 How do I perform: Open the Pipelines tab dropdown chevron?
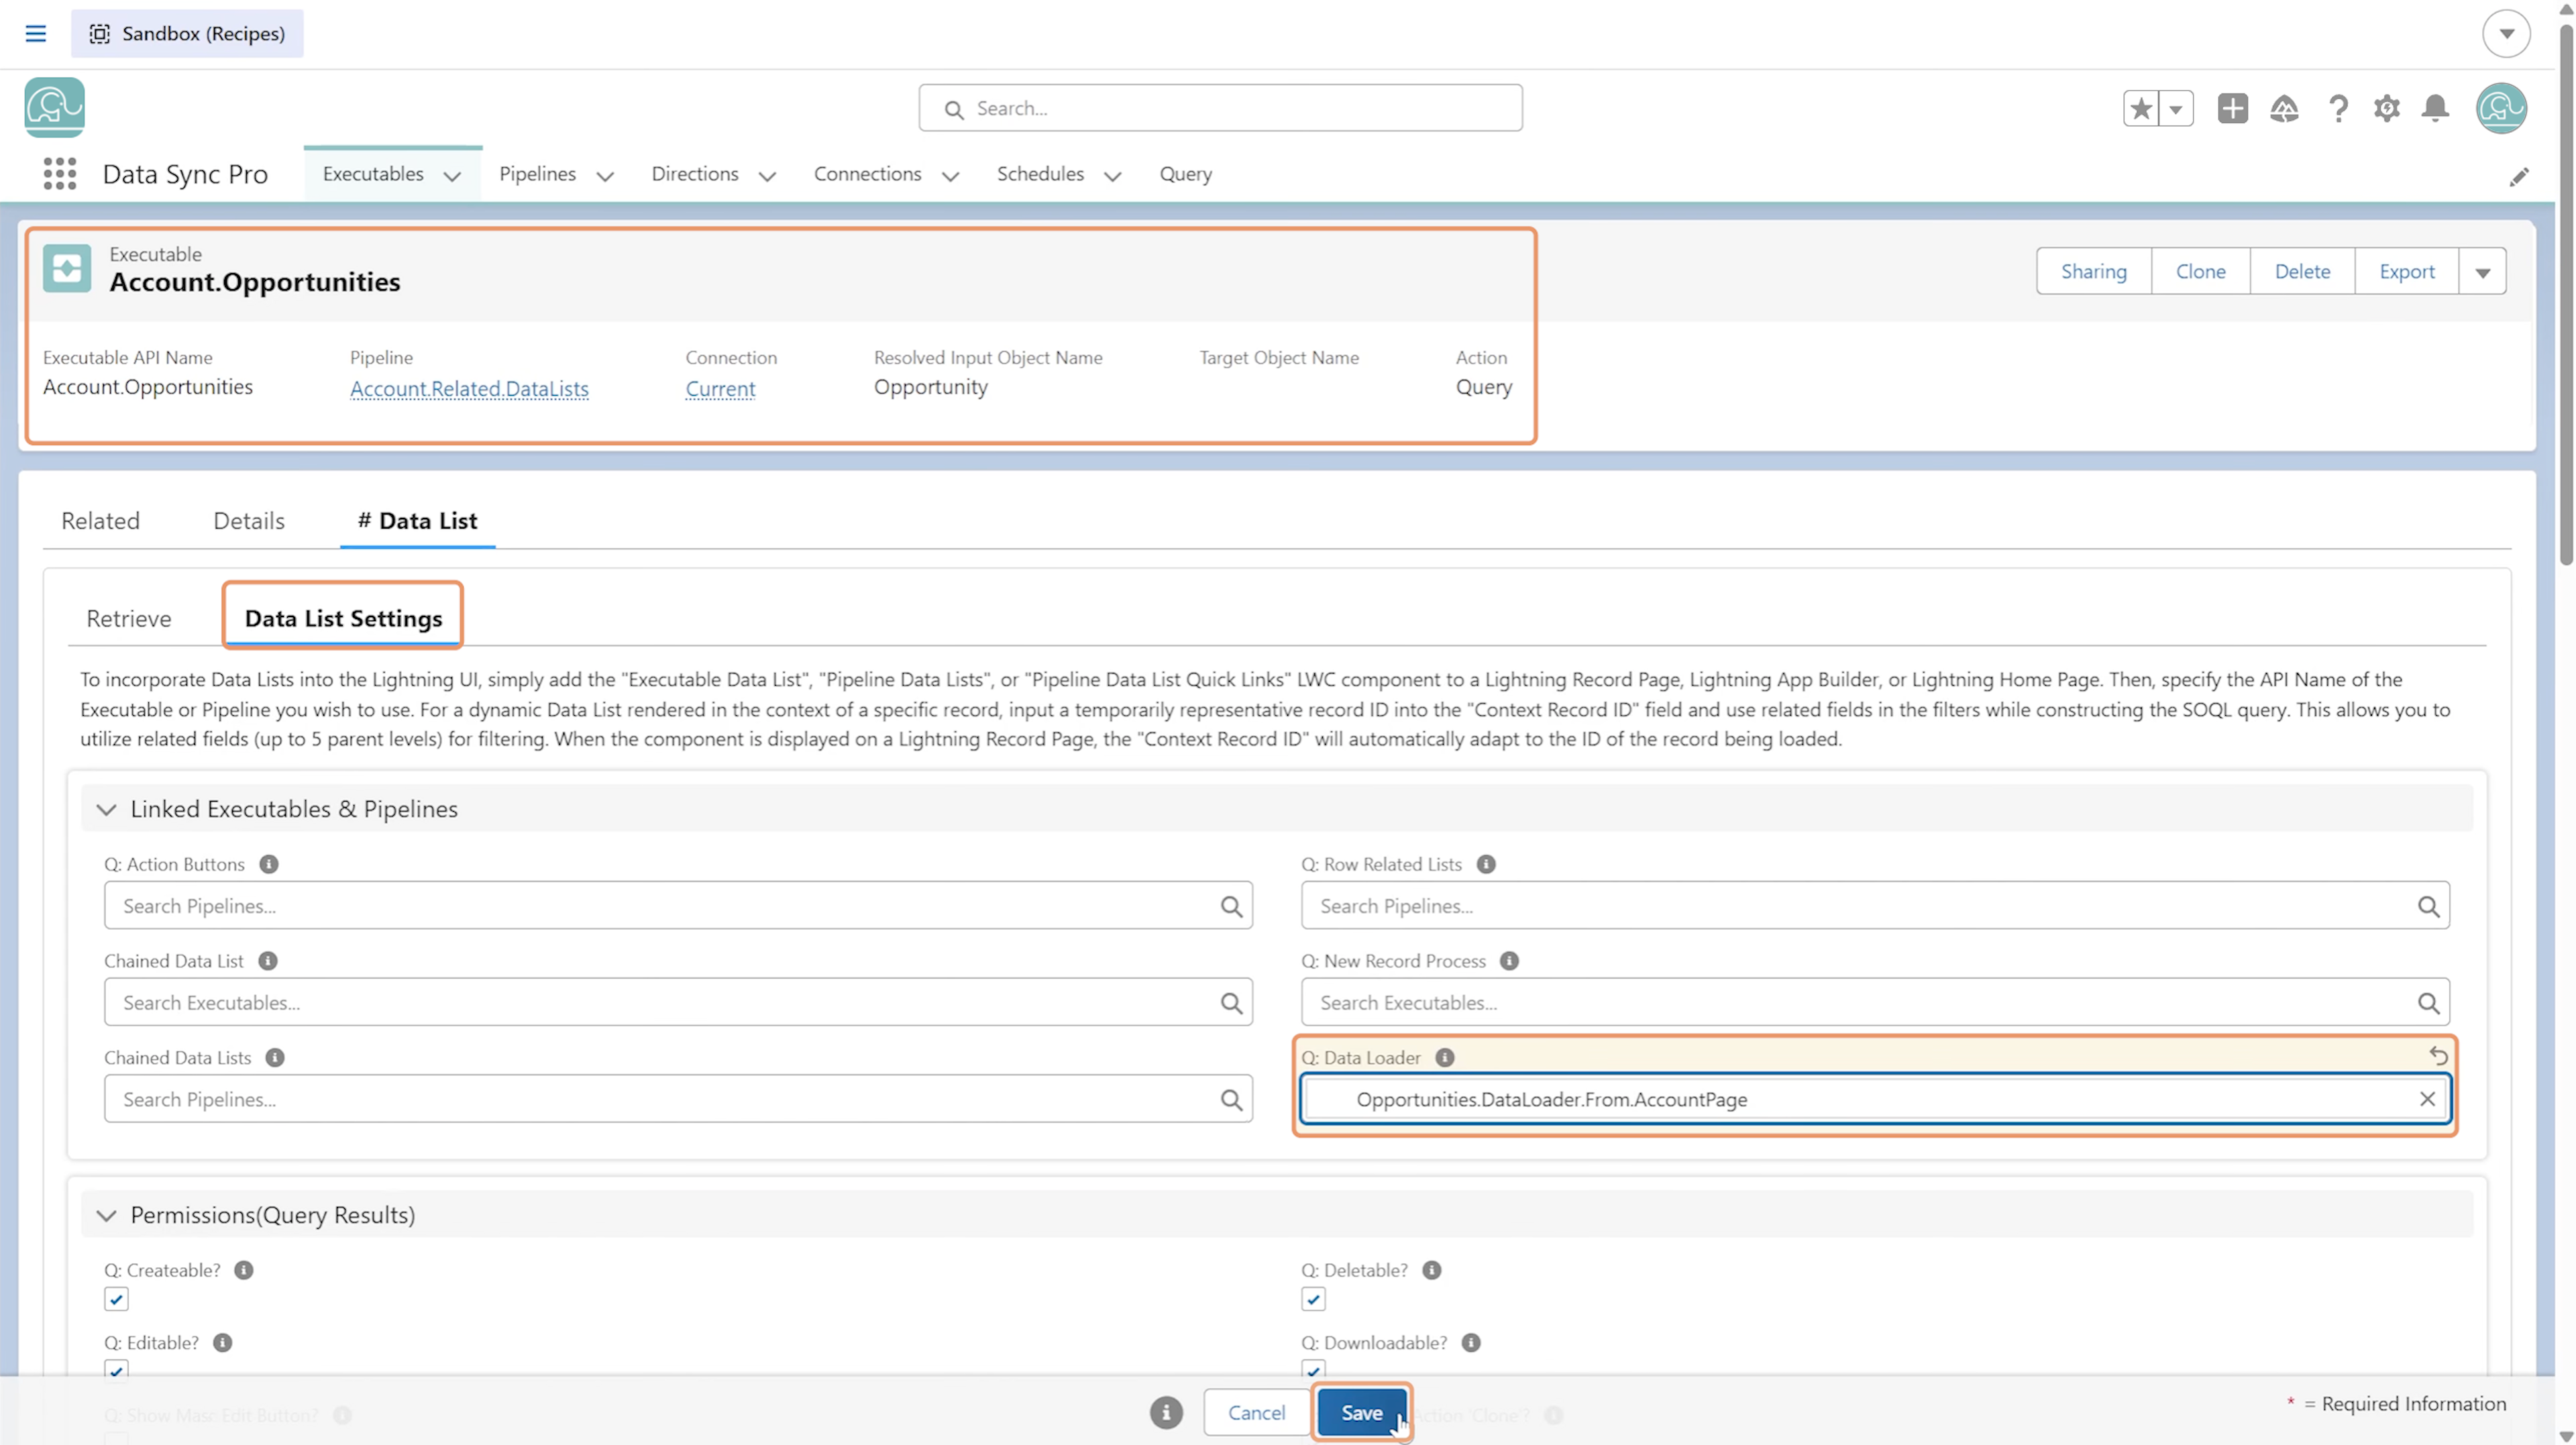tap(605, 176)
